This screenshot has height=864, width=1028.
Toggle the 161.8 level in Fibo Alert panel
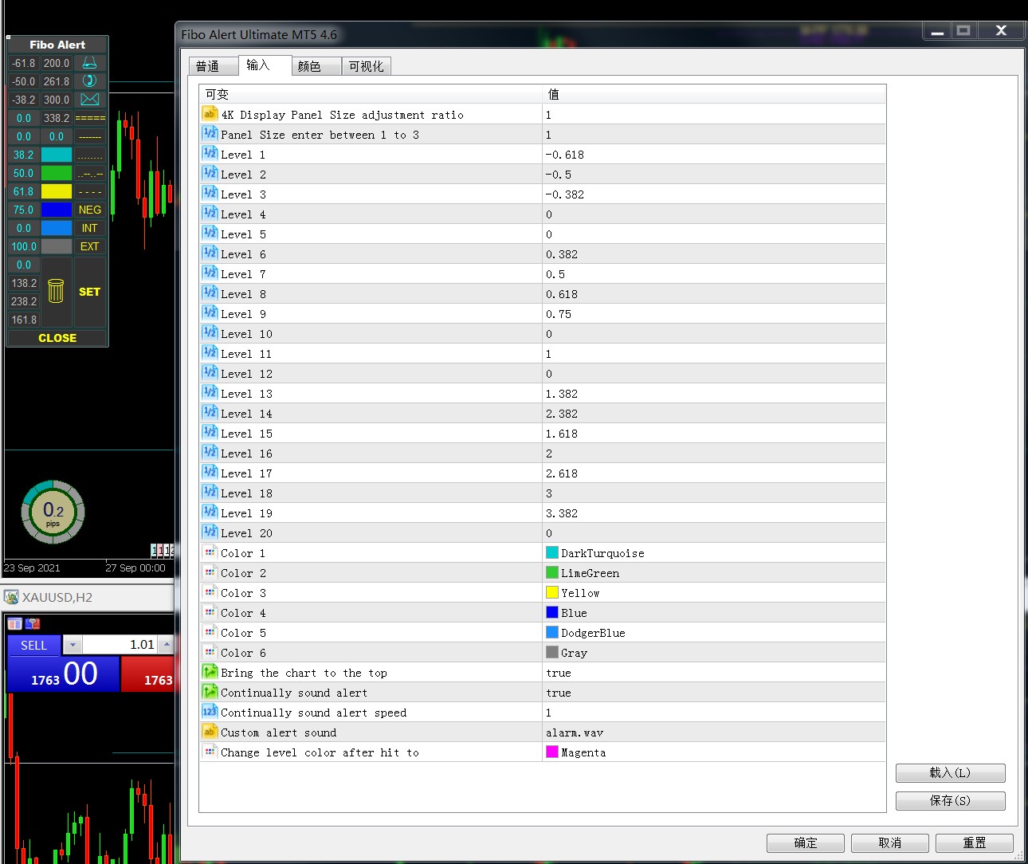pyautogui.click(x=24, y=320)
